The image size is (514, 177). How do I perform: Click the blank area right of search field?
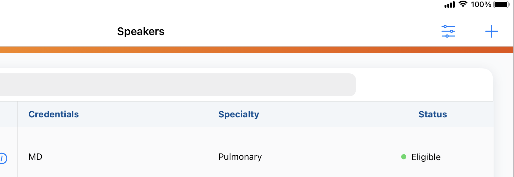(424, 85)
